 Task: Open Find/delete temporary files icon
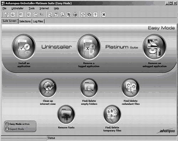pyautogui.click(x=112, y=115)
